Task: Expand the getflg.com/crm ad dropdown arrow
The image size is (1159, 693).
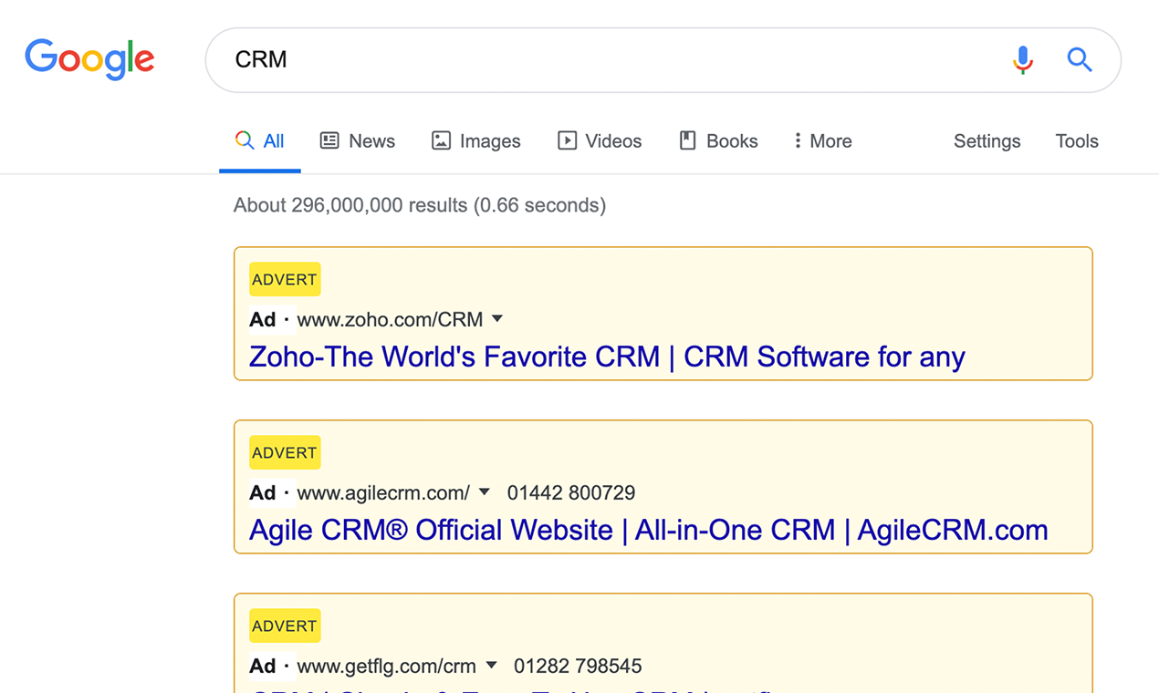Action: (x=491, y=666)
